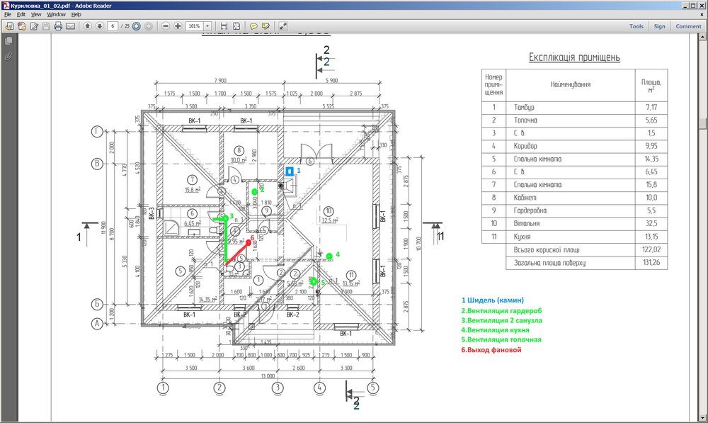
Task: Open the attachments paperclip panel
Action: [8, 55]
